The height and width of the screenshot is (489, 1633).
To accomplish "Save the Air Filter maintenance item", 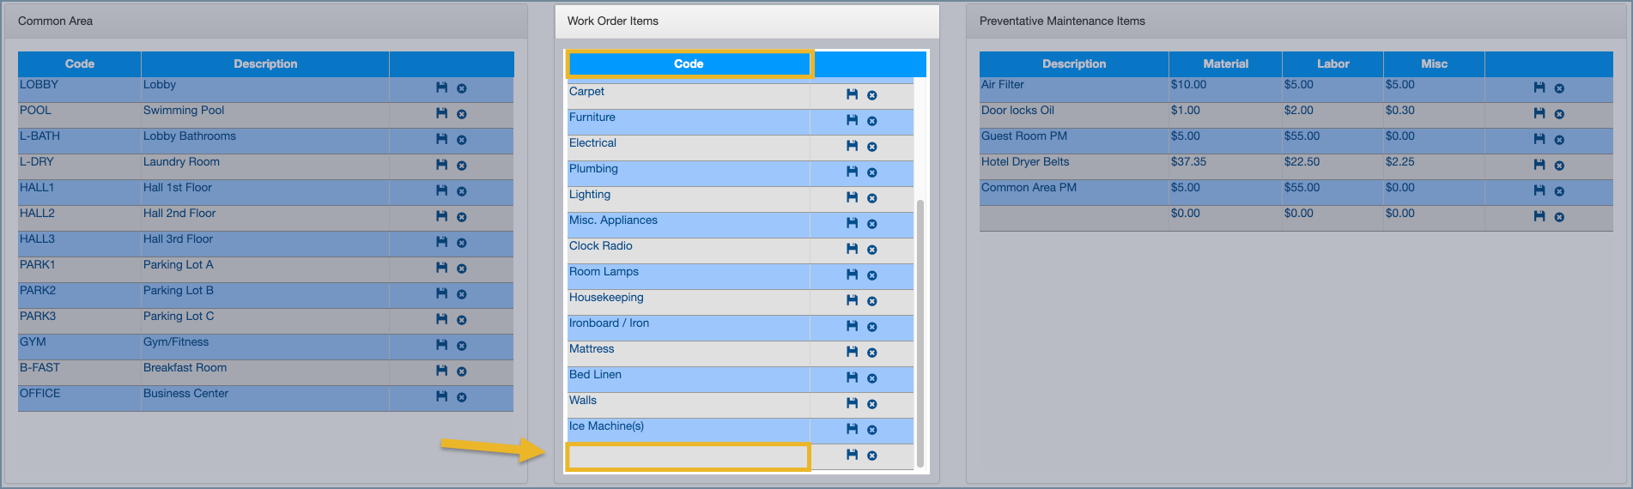I will pyautogui.click(x=1539, y=88).
